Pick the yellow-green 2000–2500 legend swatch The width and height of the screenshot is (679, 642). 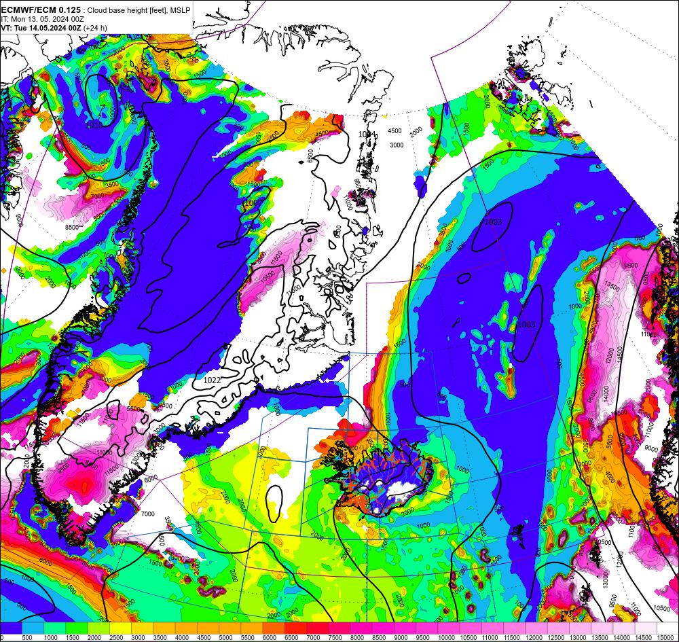98,628
